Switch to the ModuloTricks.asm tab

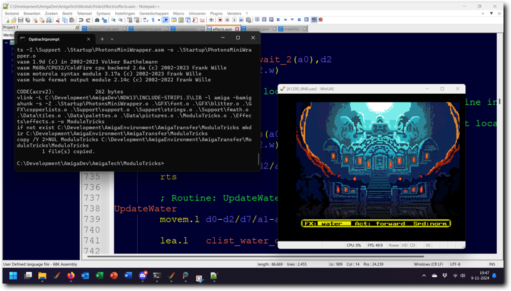[103, 29]
